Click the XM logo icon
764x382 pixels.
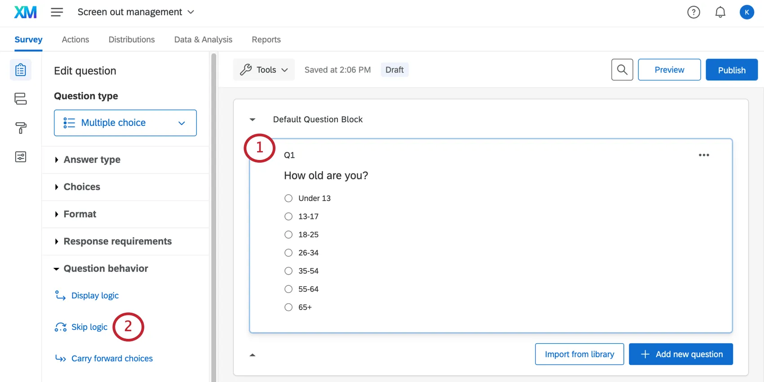pos(25,12)
